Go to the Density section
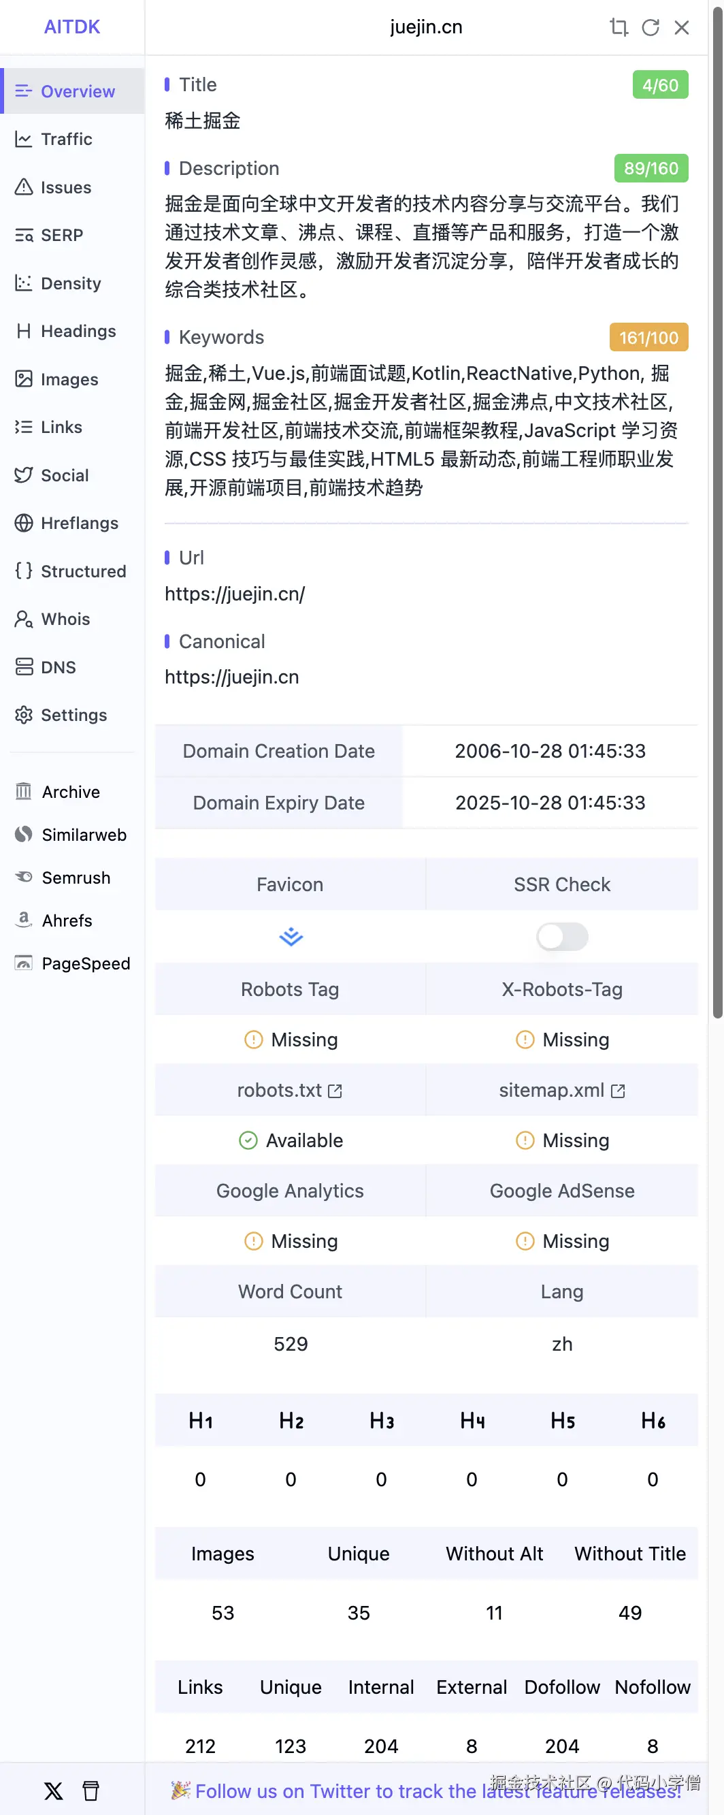The width and height of the screenshot is (724, 1815). click(71, 283)
